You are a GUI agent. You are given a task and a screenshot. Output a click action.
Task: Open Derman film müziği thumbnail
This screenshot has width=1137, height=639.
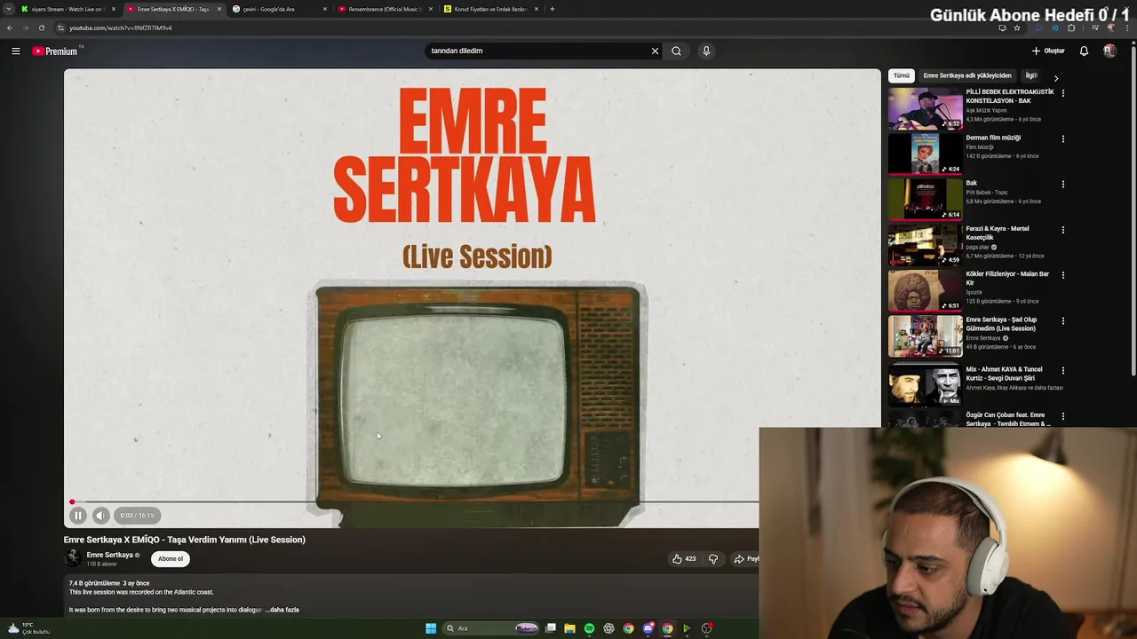point(925,154)
